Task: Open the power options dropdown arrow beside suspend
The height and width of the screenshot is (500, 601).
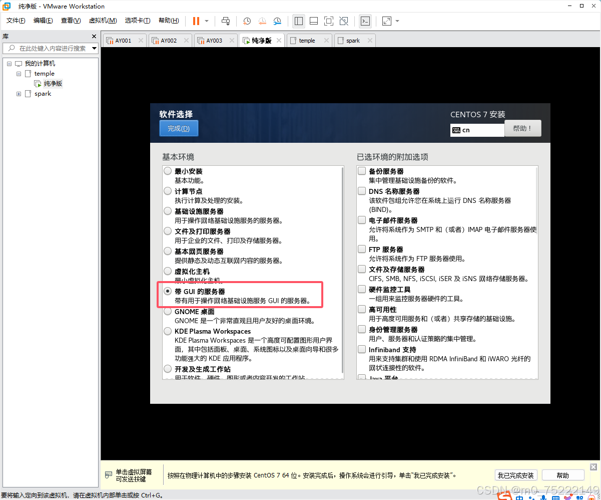Action: pyautogui.click(x=207, y=21)
